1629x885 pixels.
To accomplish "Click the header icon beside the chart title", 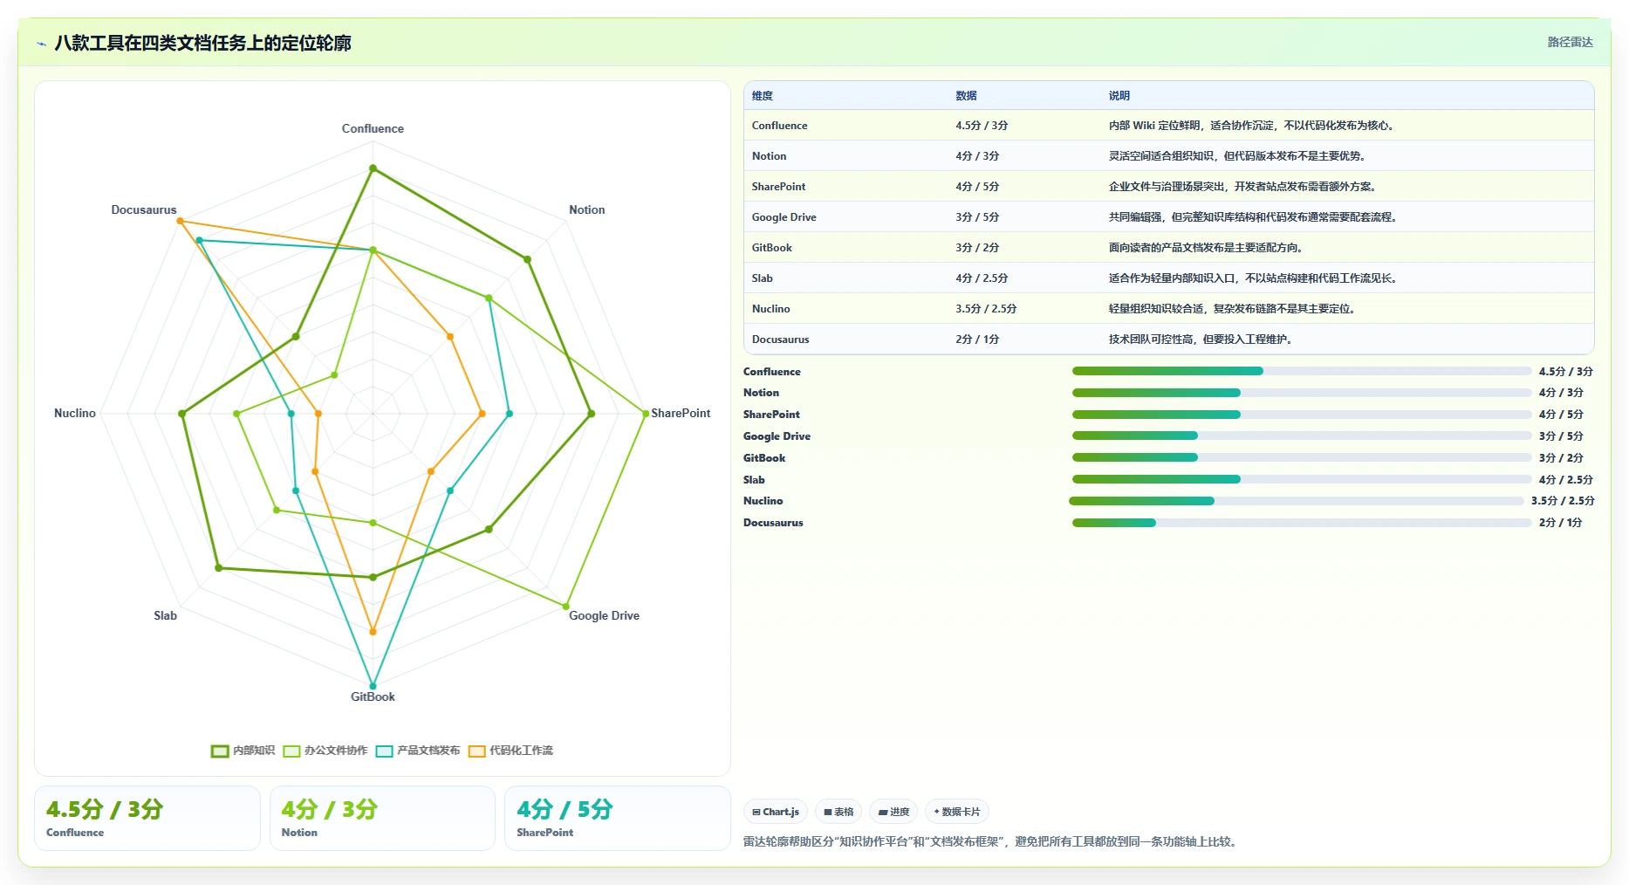I will coord(41,44).
